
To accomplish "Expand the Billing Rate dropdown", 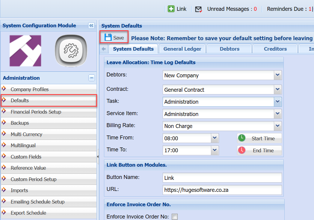I will [278, 126].
